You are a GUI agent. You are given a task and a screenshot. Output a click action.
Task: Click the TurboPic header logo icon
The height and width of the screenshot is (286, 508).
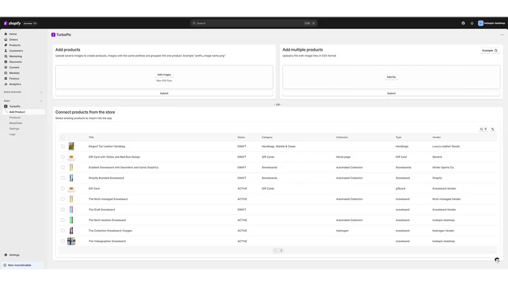pyautogui.click(x=53, y=35)
